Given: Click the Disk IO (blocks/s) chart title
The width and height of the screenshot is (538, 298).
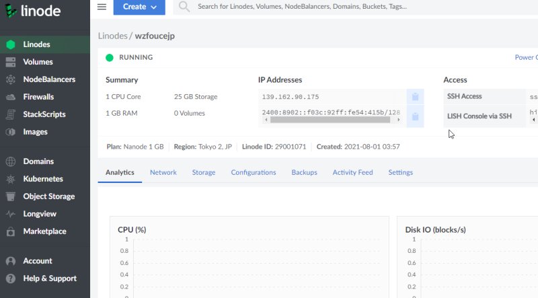Looking at the screenshot, I should 435,229.
